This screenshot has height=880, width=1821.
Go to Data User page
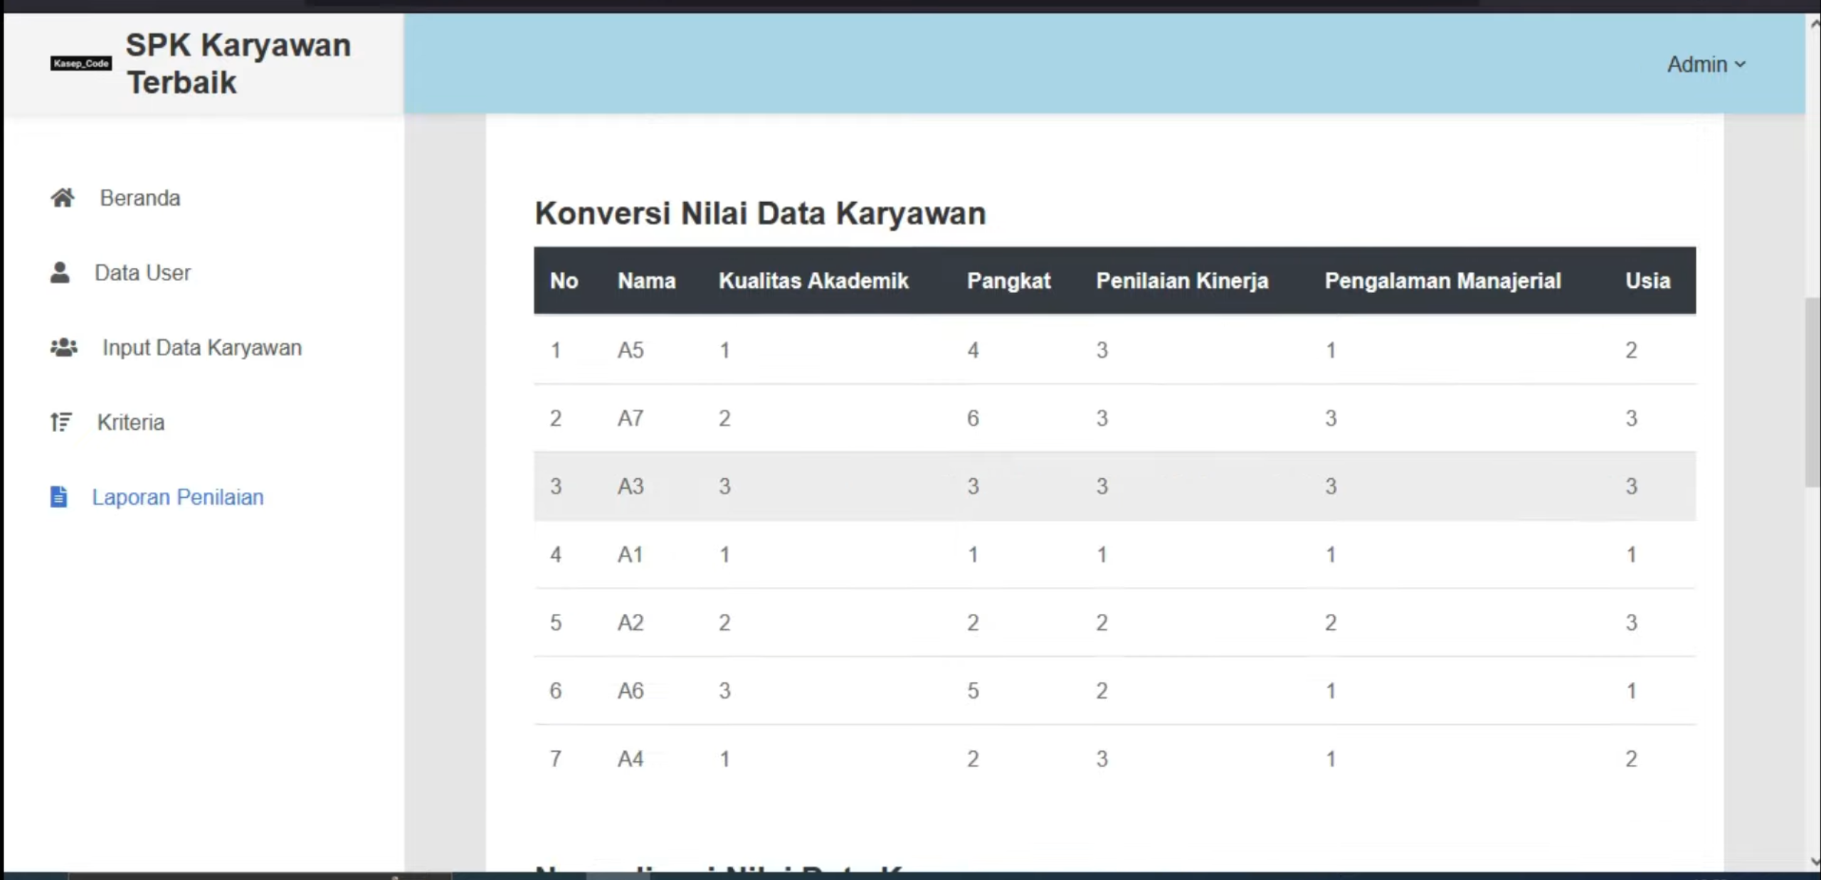click(x=143, y=272)
